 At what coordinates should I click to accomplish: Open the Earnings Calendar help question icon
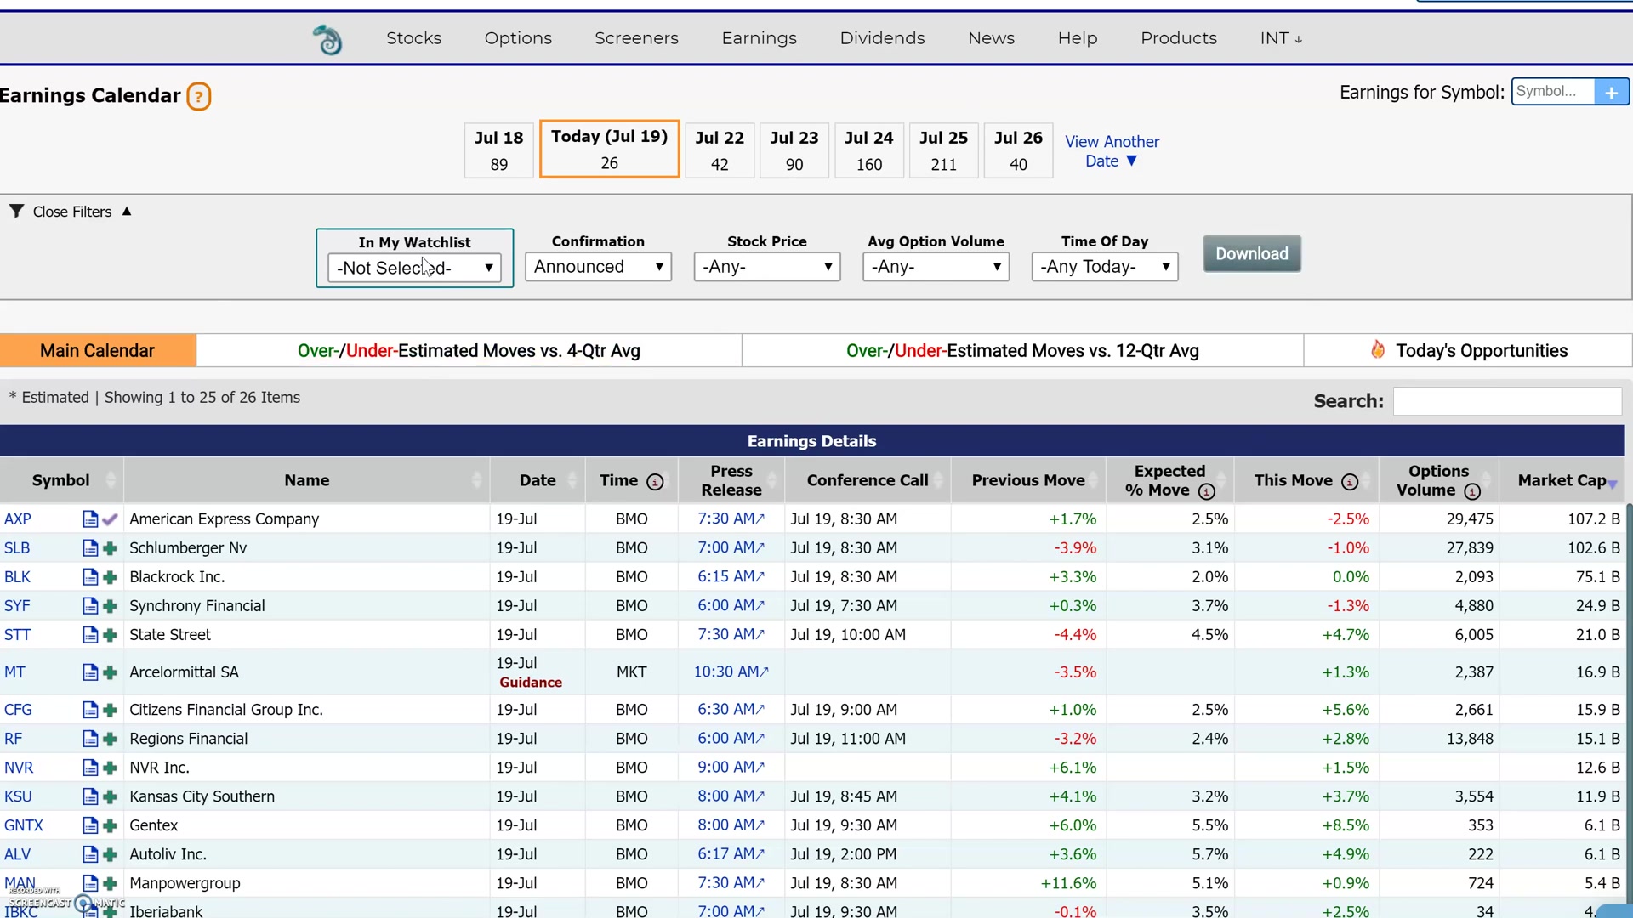(198, 96)
